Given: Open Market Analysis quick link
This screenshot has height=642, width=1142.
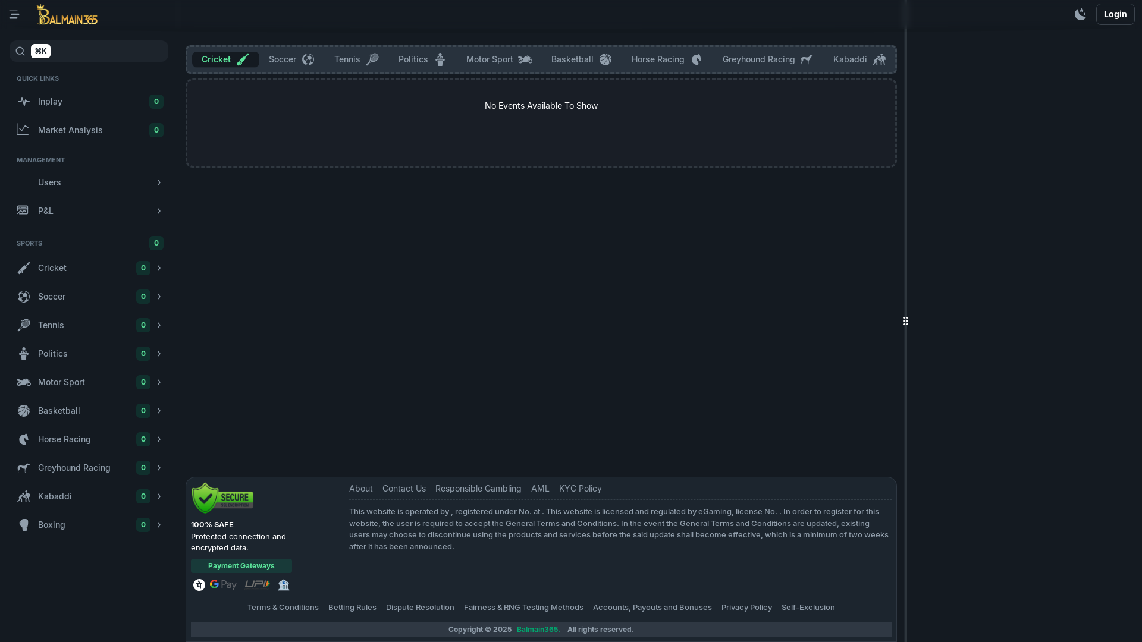Looking at the screenshot, I should coord(89,130).
